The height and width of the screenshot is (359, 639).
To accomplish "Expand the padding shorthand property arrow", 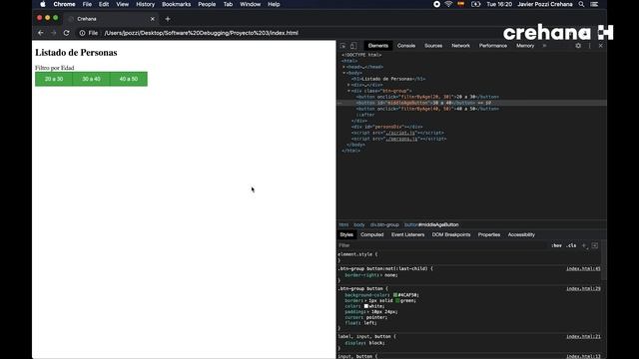I will pos(368,312).
